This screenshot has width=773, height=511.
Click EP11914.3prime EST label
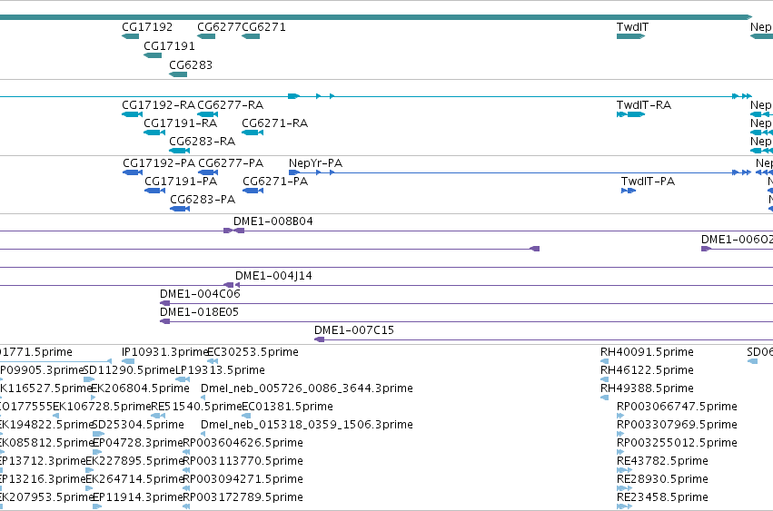138,497
